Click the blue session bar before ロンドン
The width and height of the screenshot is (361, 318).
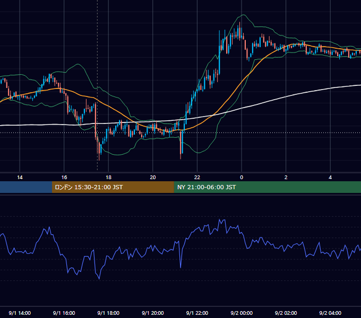[x=26, y=187]
